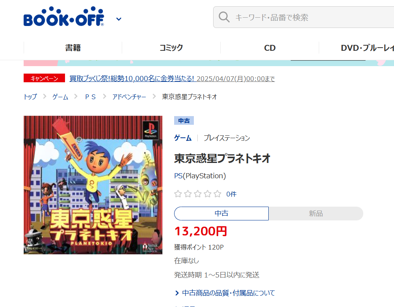Open the 書籍 category tab
This screenshot has width=394, height=307.
pos(73,48)
